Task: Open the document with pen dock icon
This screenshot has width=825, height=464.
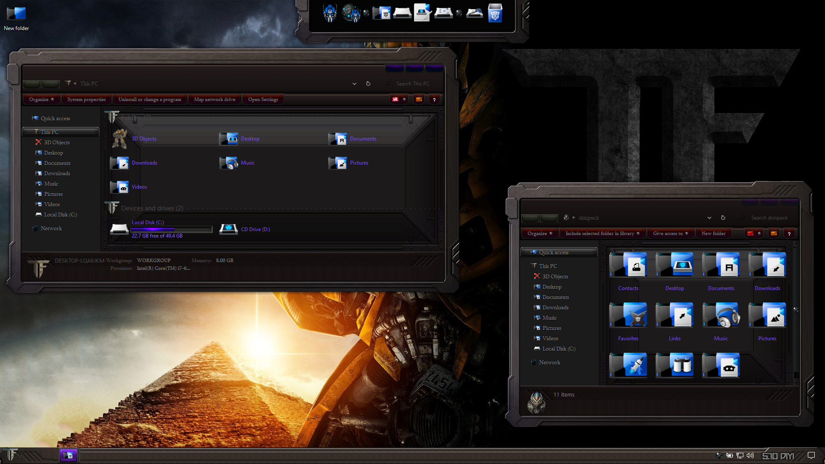Action: (422, 13)
